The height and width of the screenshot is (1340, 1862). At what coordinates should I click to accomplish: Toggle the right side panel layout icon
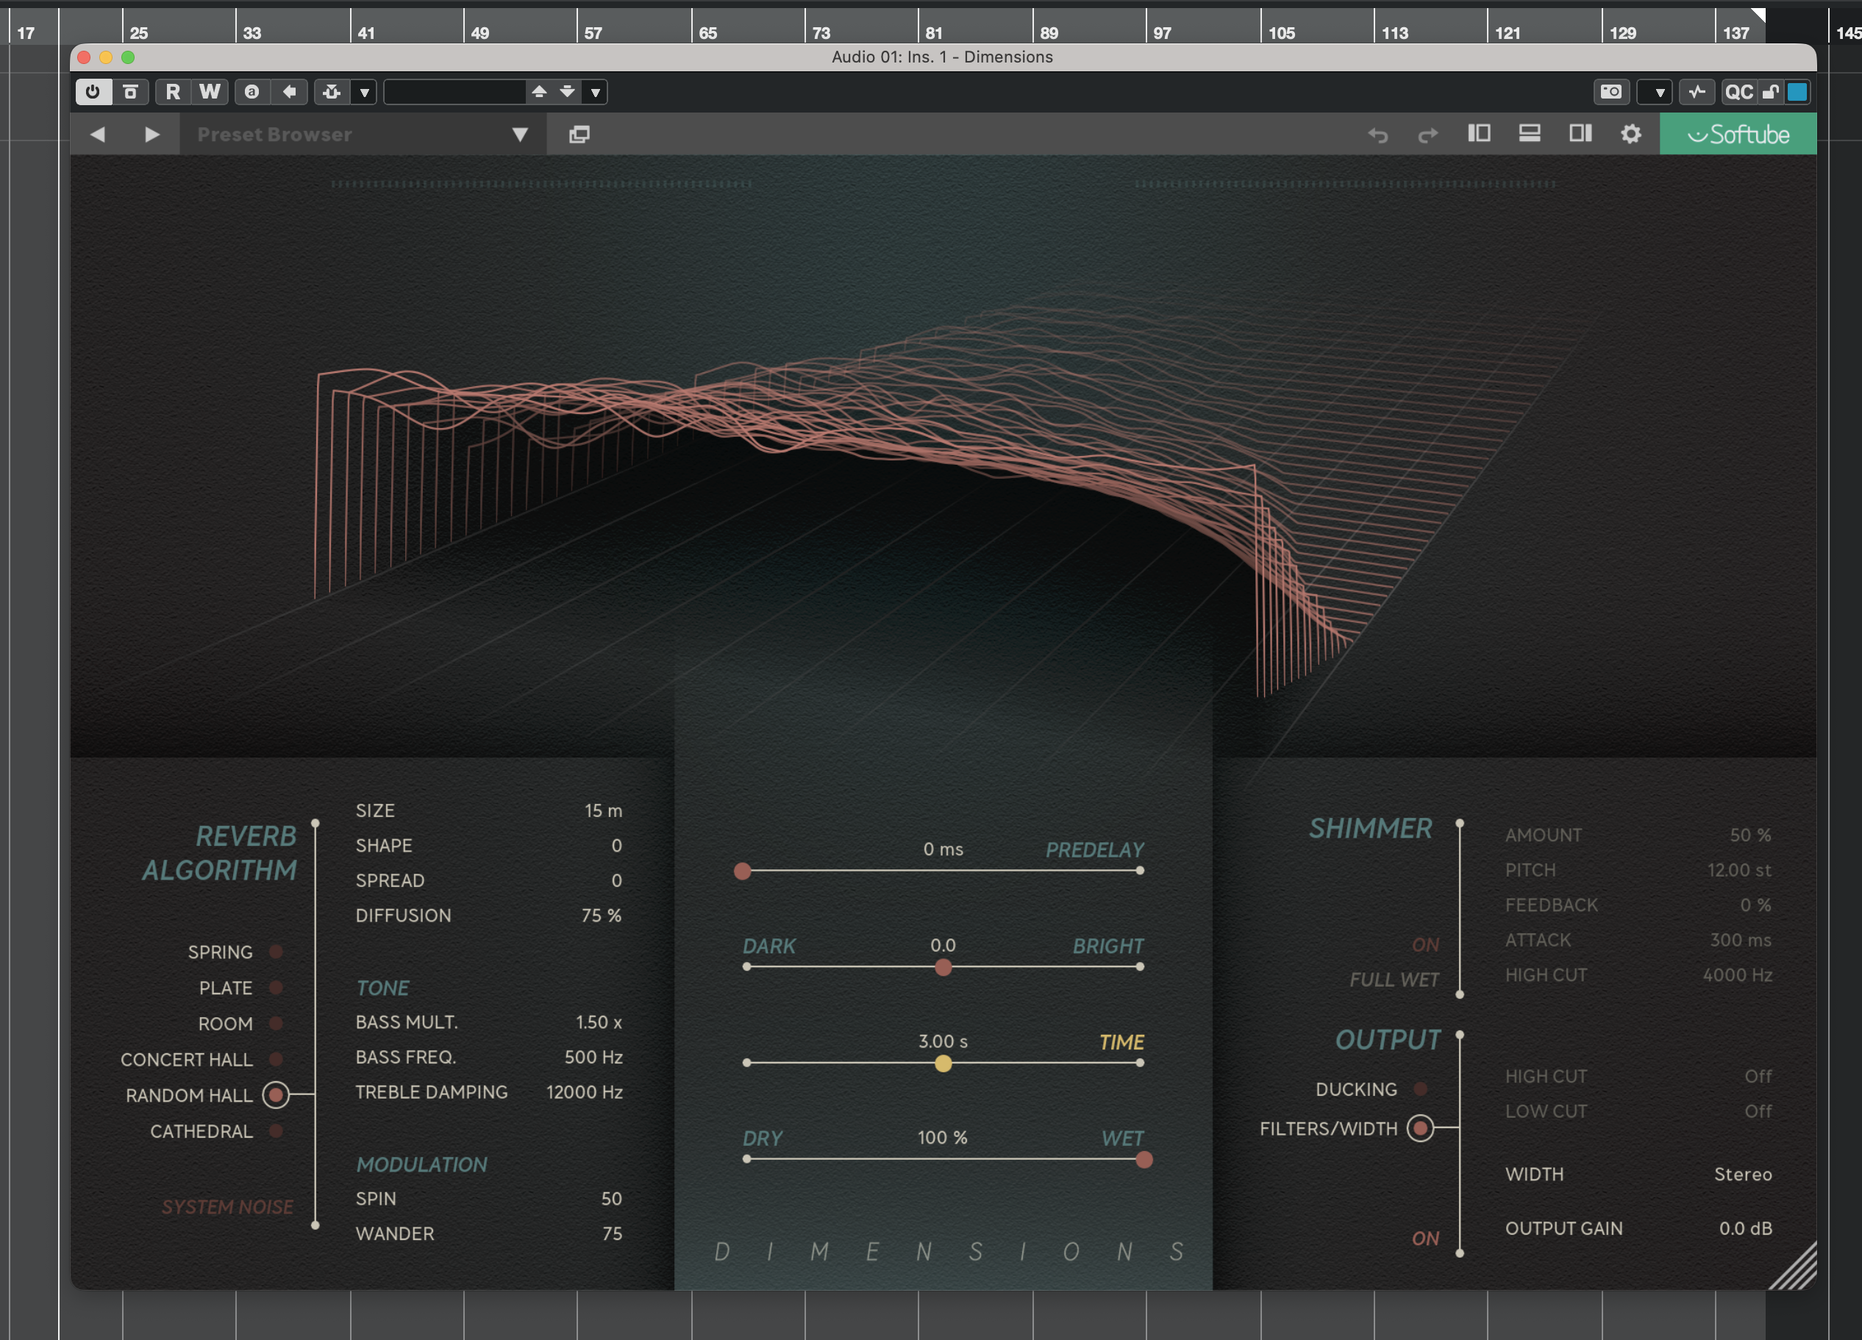coord(1580,134)
